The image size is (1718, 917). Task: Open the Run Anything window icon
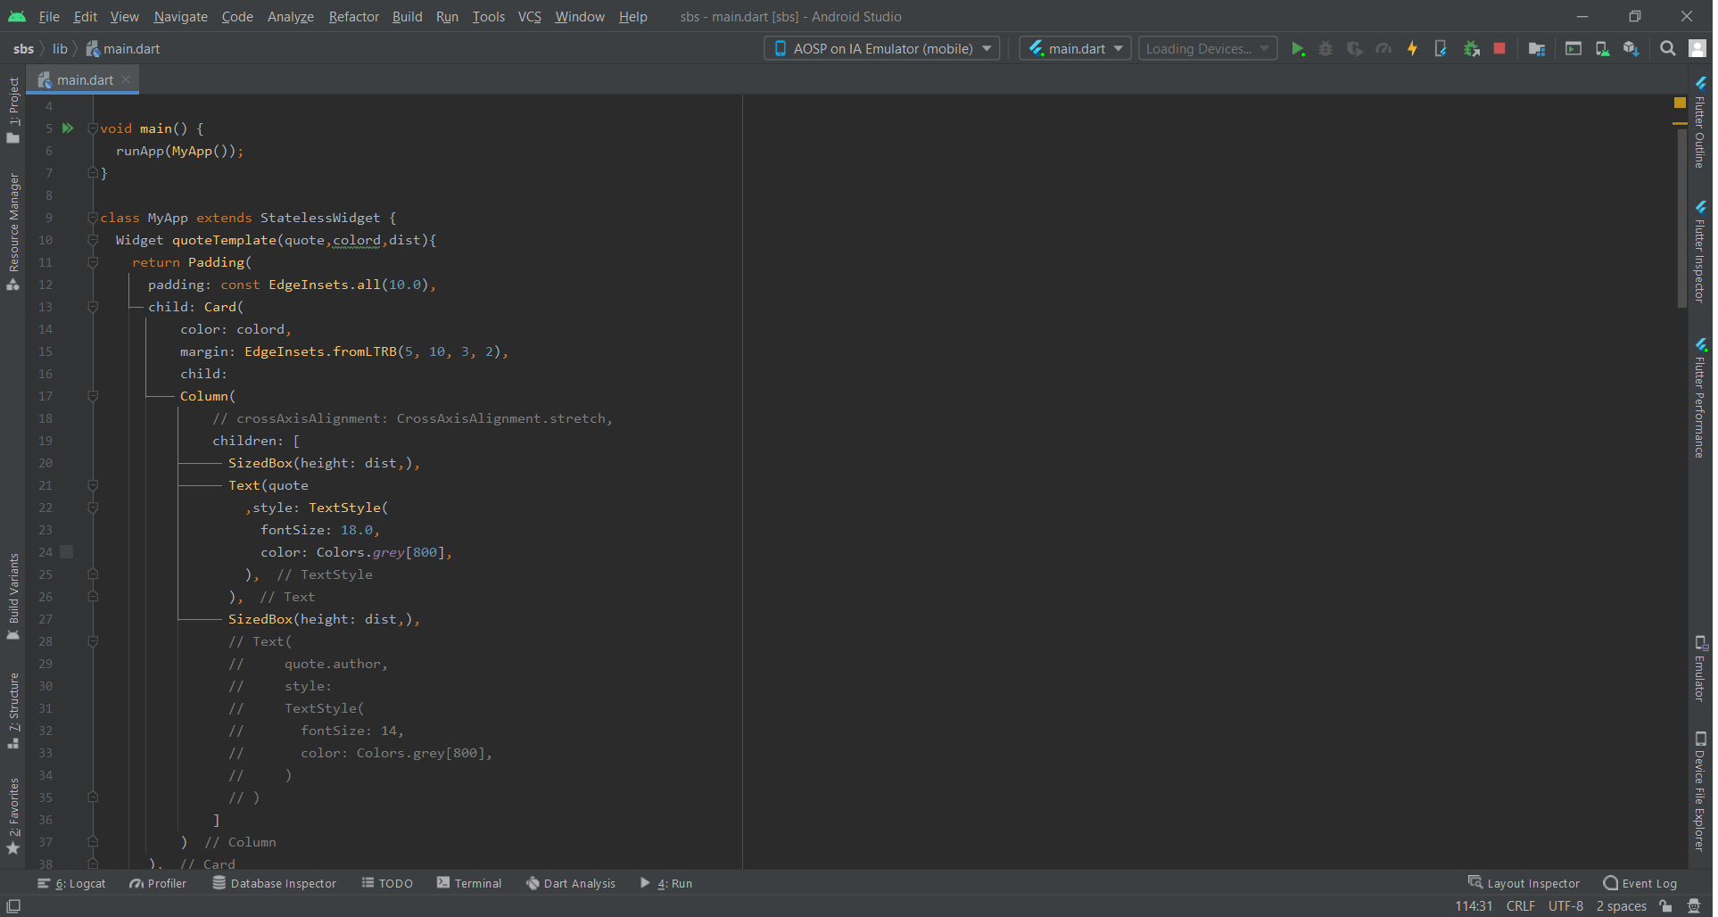point(1573,49)
